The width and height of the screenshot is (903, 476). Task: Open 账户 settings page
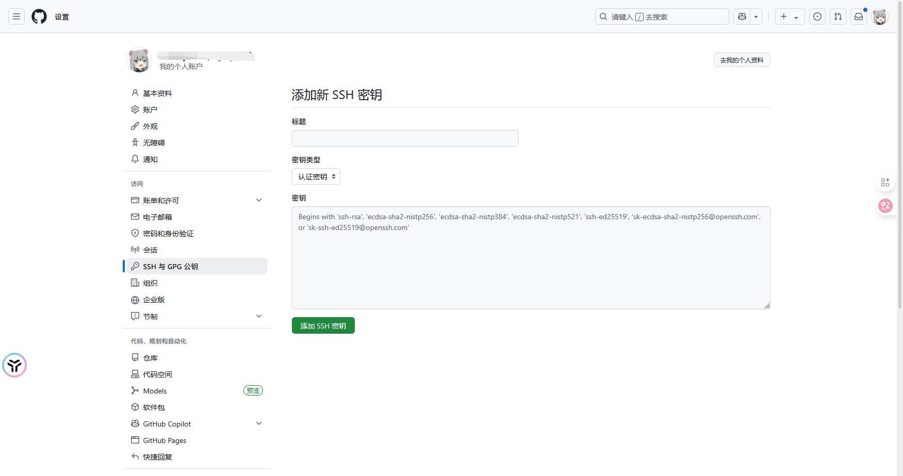click(x=197, y=109)
